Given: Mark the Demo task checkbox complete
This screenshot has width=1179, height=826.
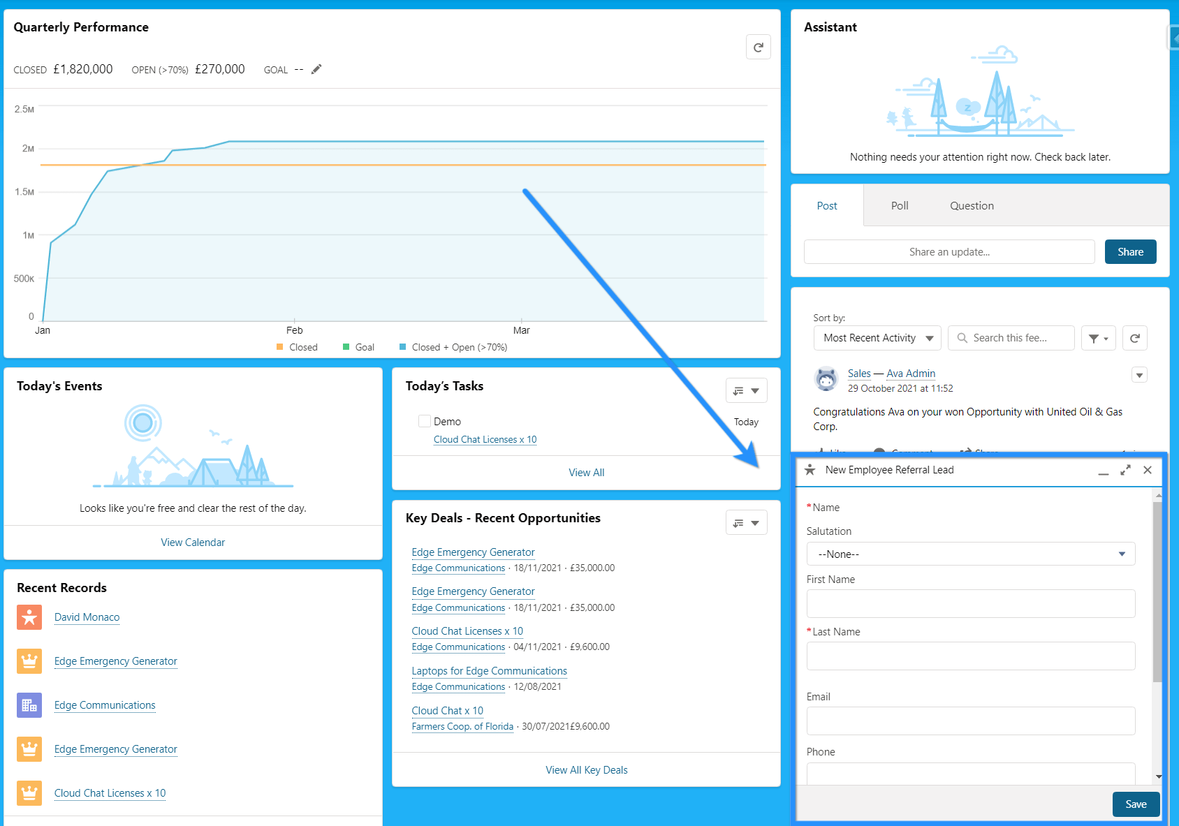Looking at the screenshot, I should [424, 421].
